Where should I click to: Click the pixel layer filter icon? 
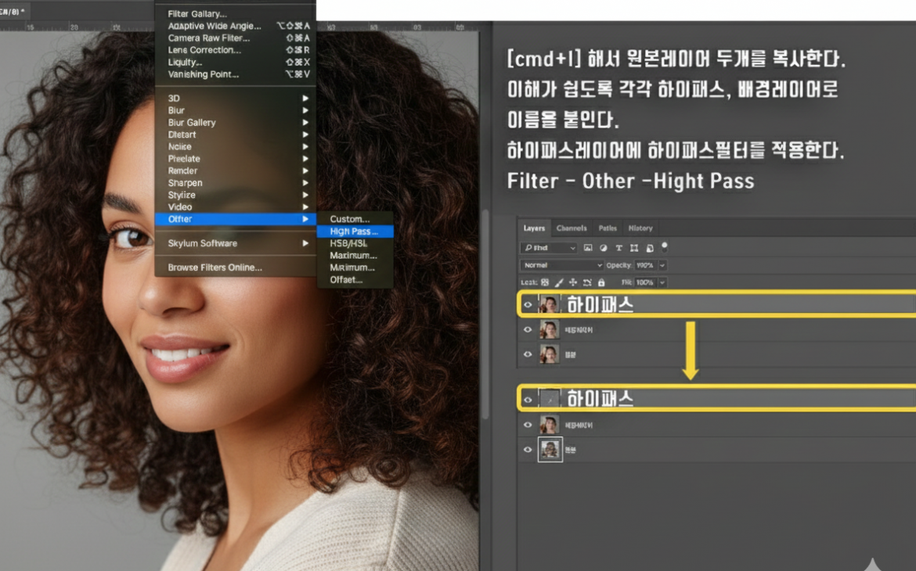coord(588,248)
